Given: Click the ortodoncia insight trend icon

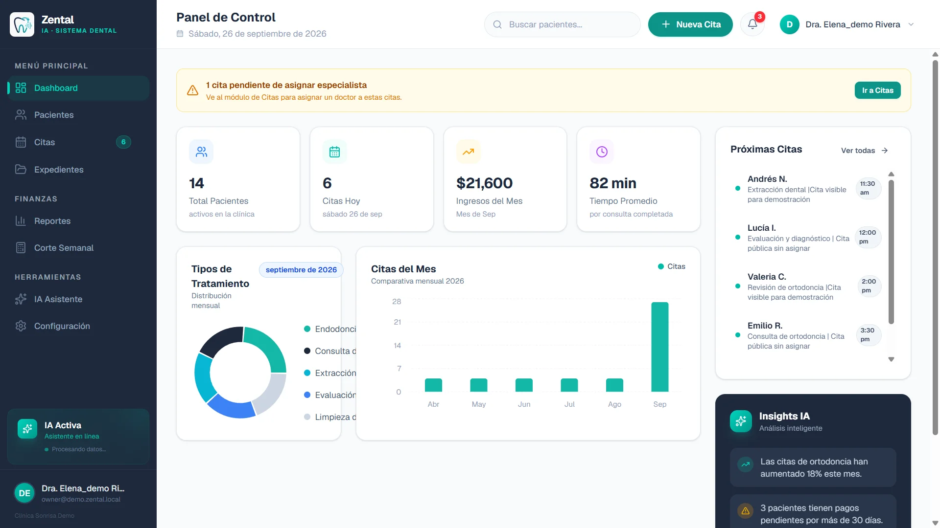Looking at the screenshot, I should 745,464.
